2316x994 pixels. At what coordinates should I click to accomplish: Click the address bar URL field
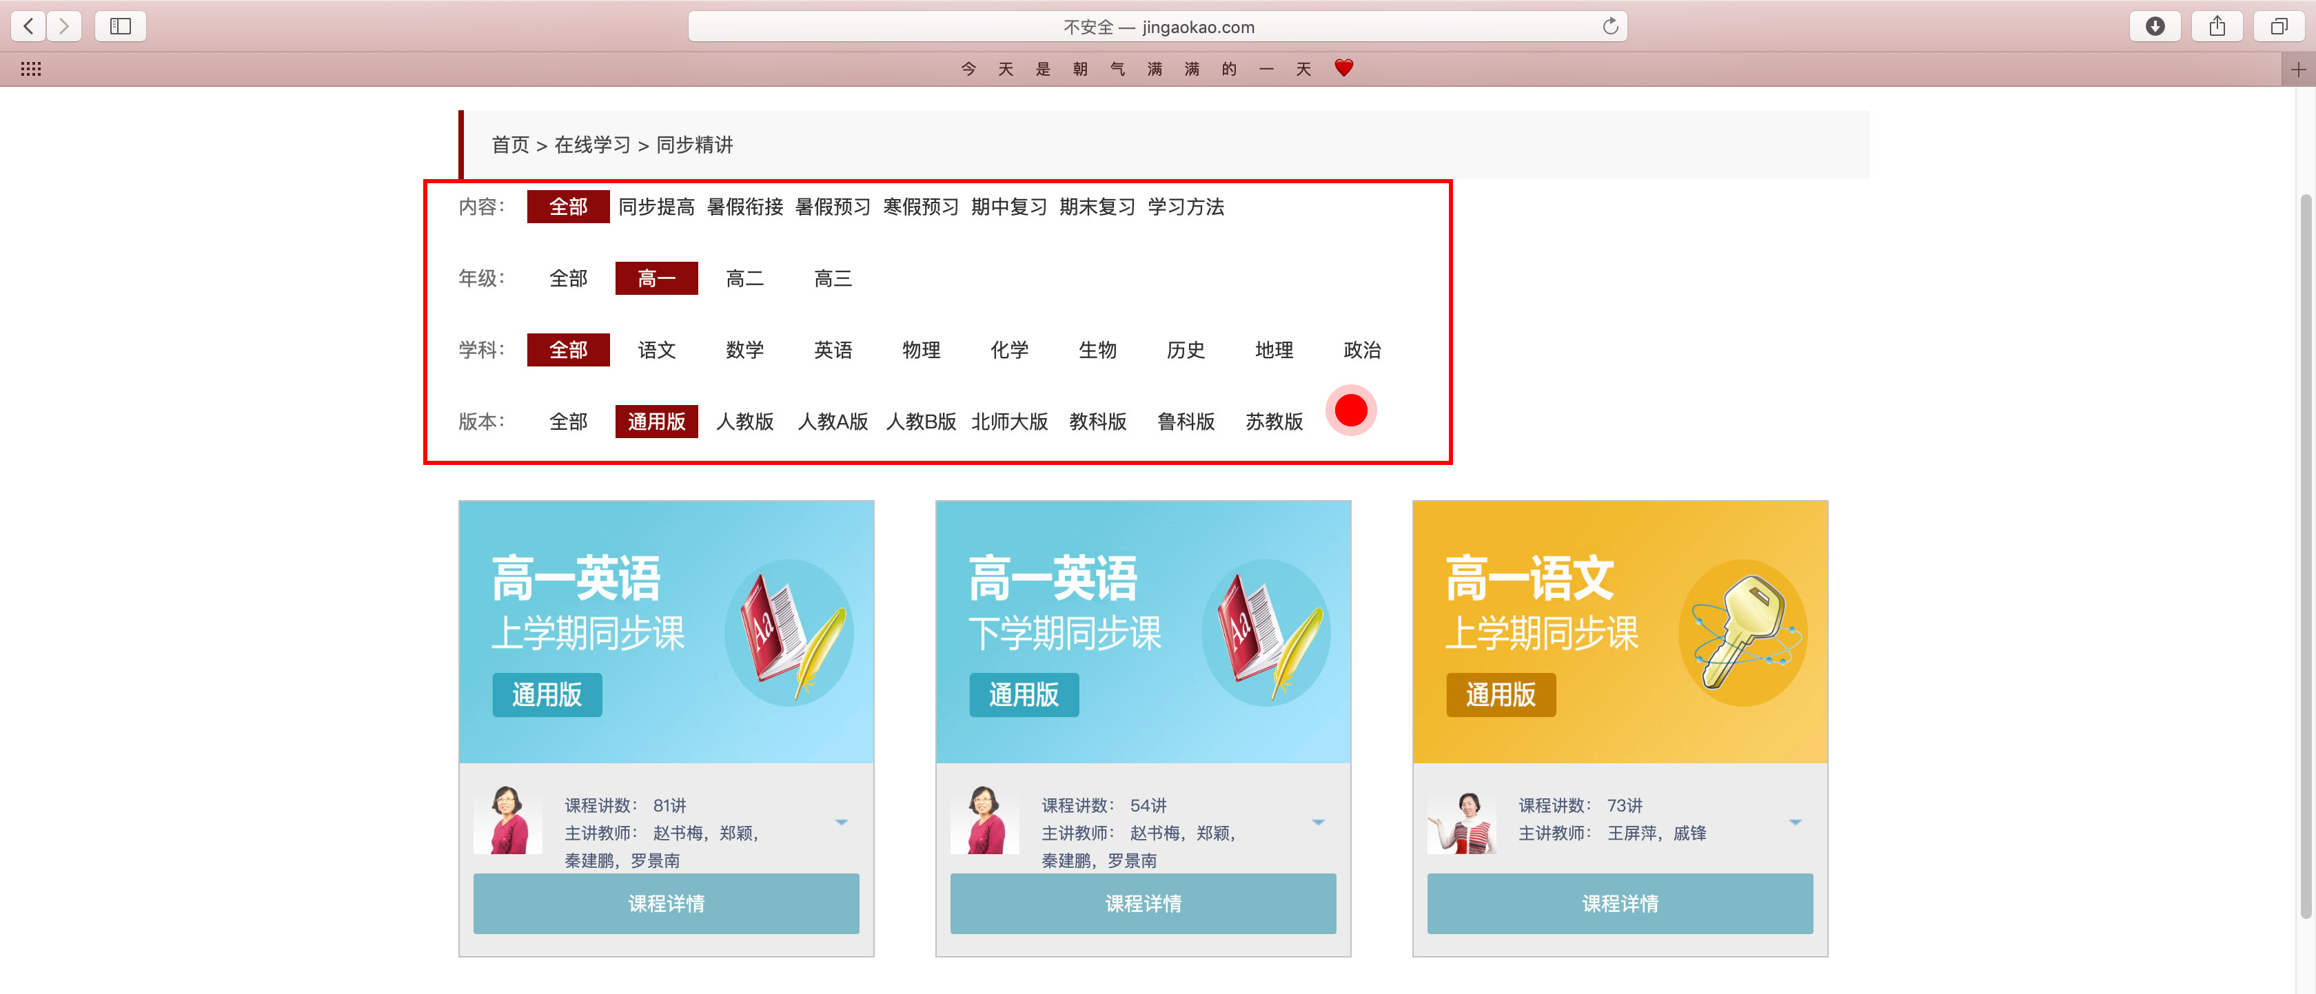1157,27
